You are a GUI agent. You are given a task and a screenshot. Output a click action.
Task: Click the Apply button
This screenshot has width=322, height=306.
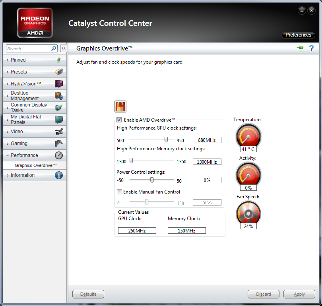(x=299, y=294)
